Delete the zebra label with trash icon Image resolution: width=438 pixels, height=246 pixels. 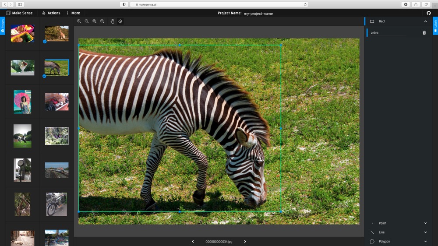click(x=424, y=33)
